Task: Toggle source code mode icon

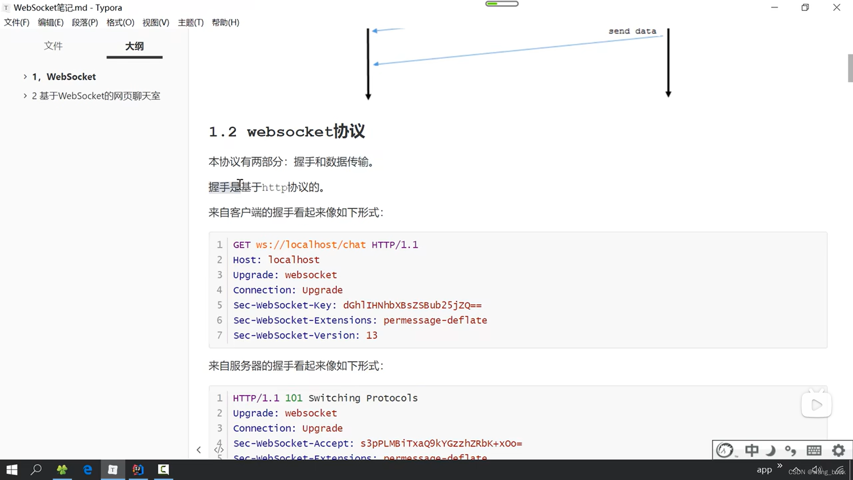Action: point(219,450)
